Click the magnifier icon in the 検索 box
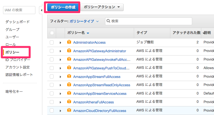The image size is (214, 115). 108,21
